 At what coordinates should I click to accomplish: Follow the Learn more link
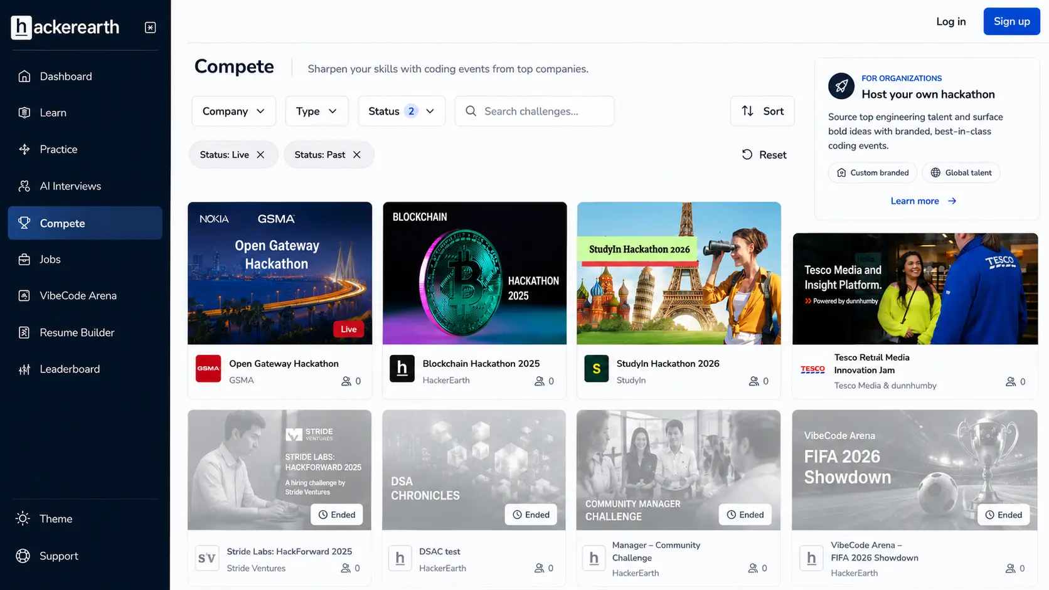(x=924, y=201)
